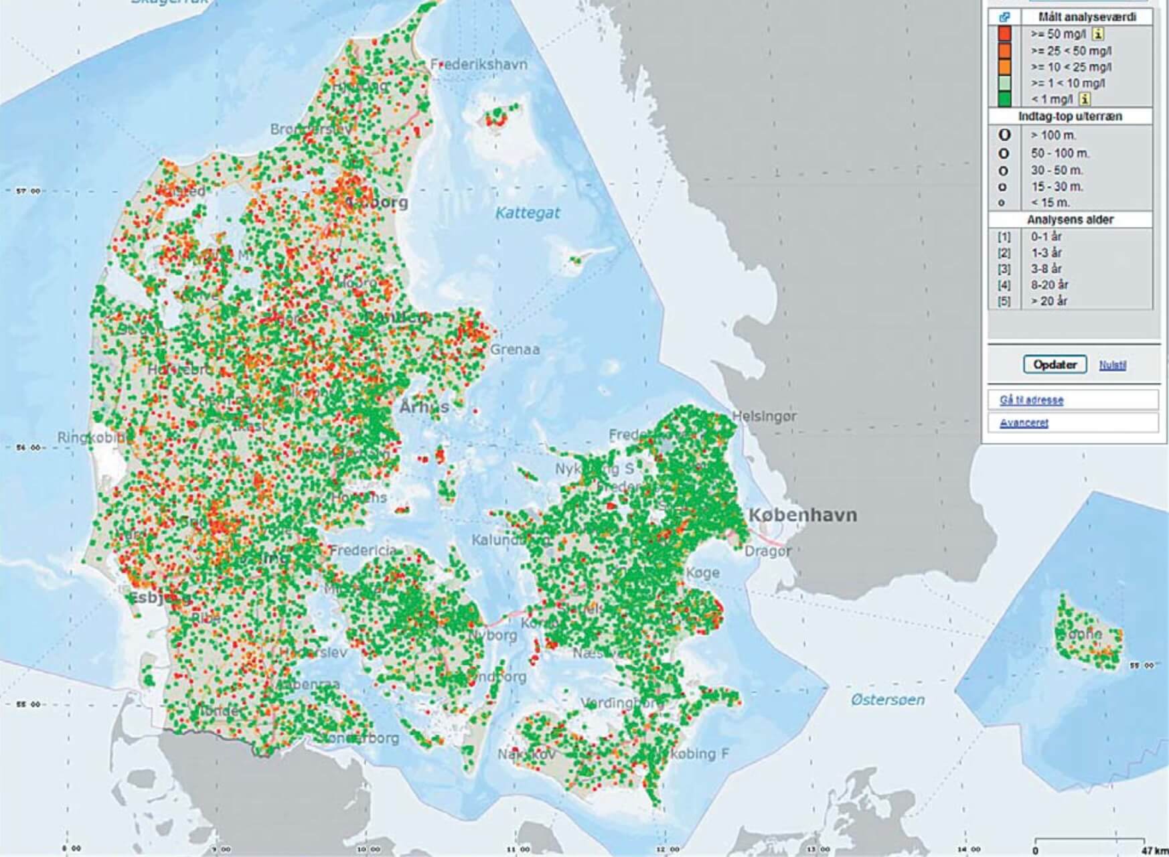Click the Frederikshavn label on the map
The width and height of the screenshot is (1169, 857).
point(479,65)
